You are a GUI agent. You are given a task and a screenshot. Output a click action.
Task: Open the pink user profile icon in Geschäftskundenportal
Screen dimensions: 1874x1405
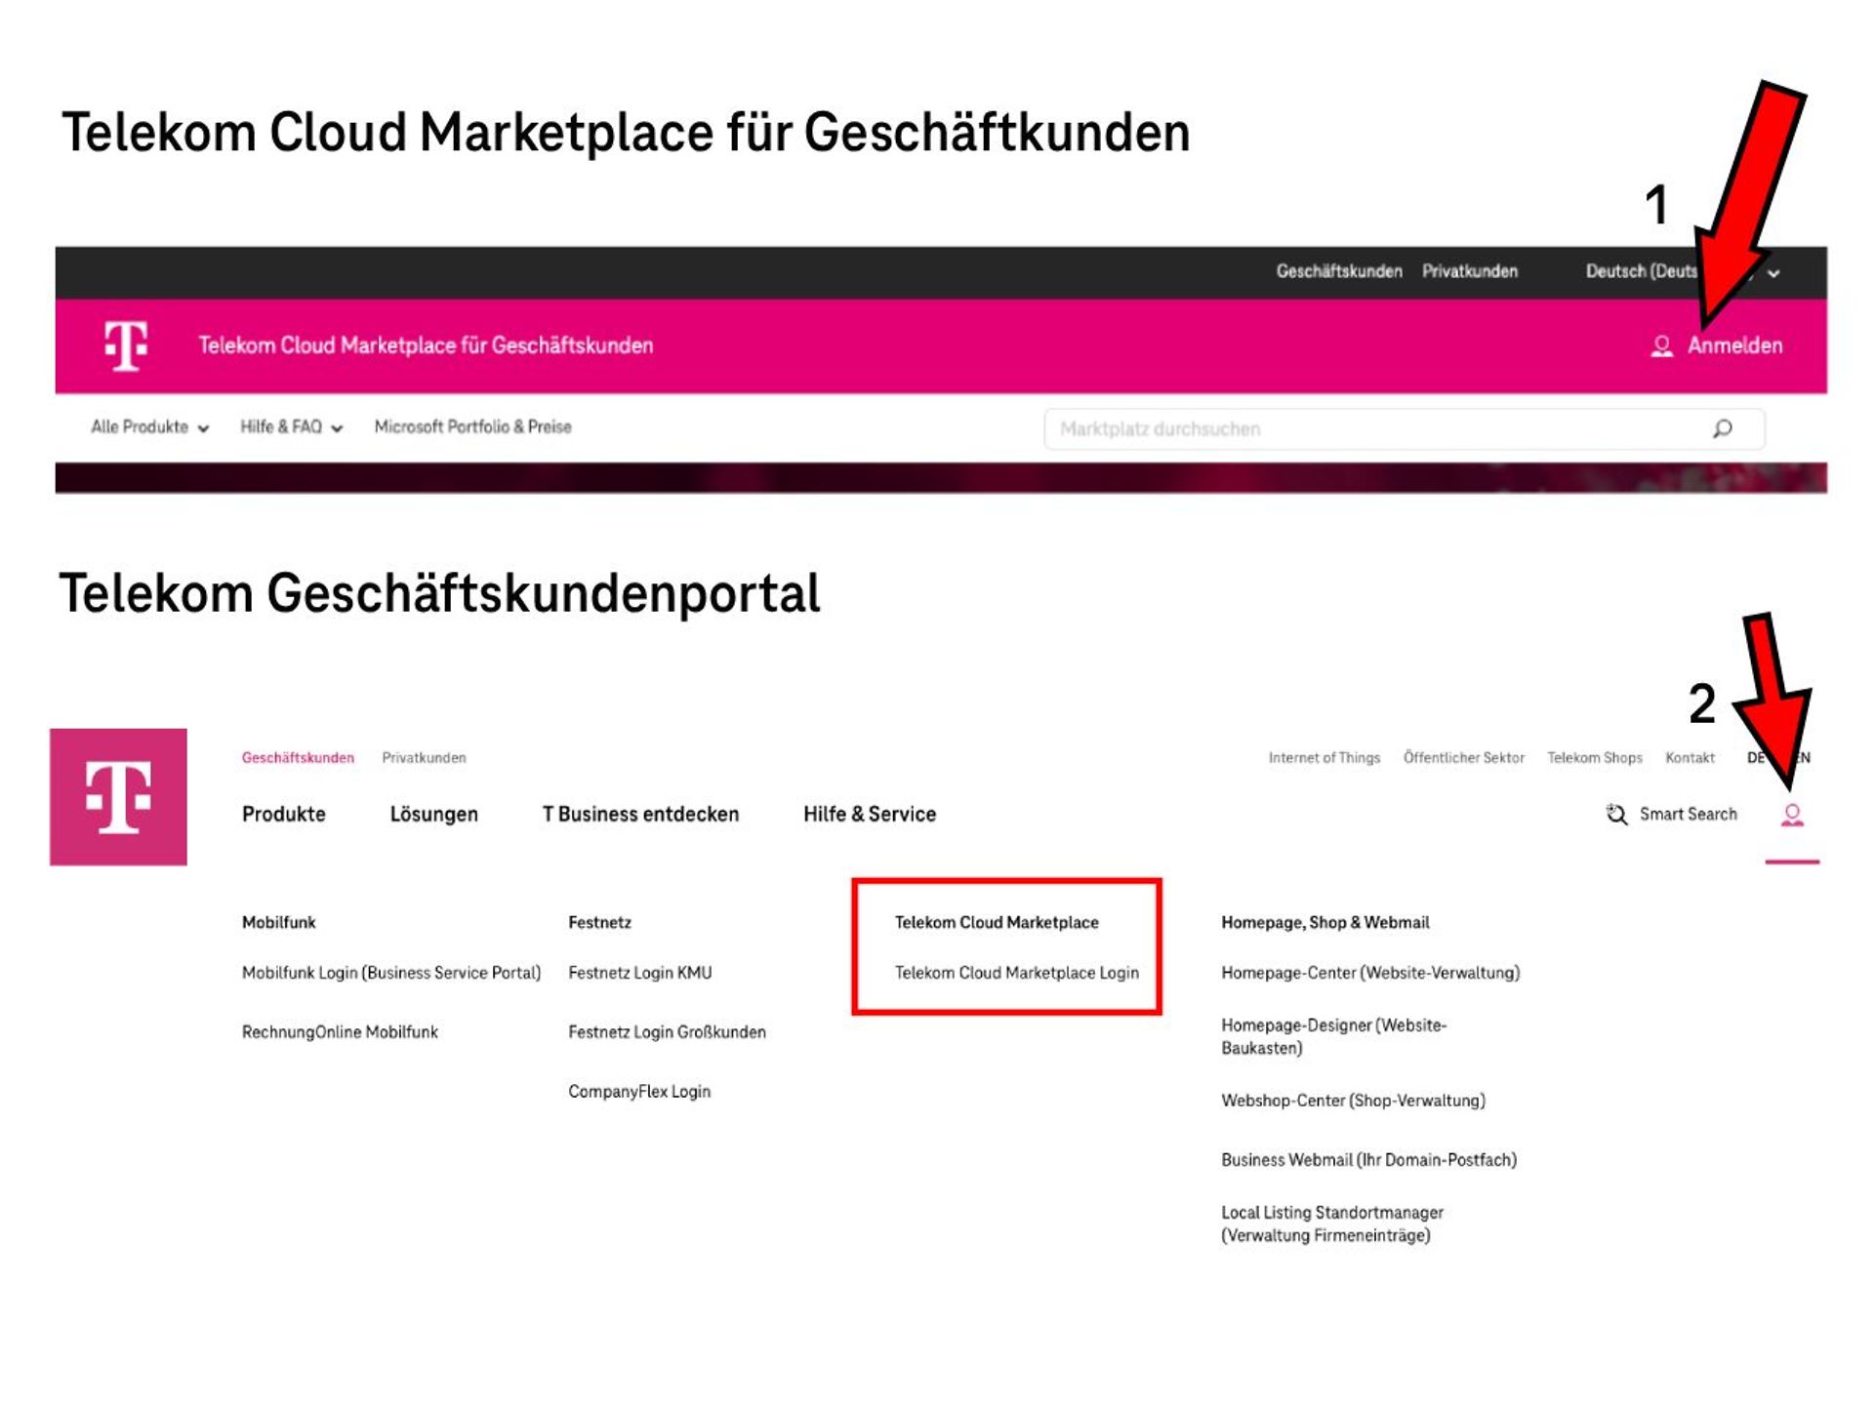click(x=1792, y=815)
